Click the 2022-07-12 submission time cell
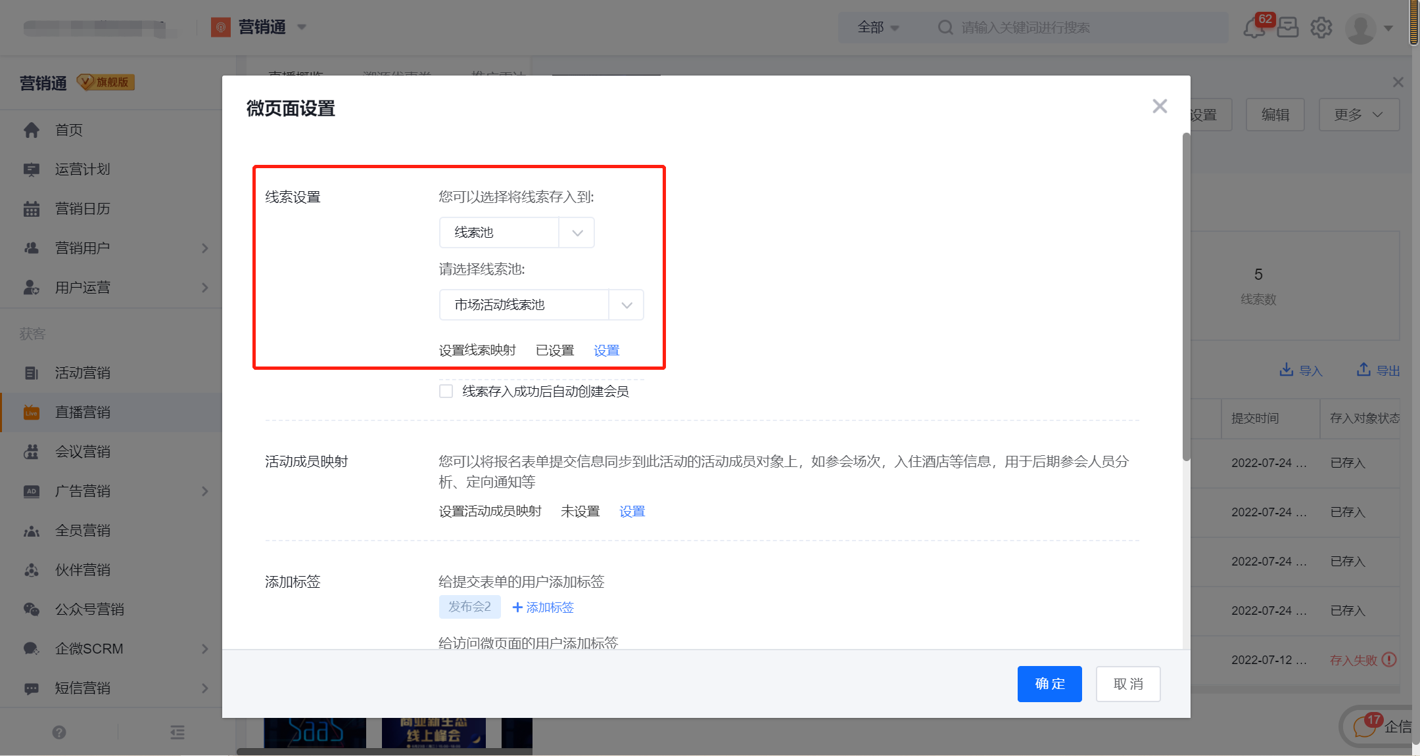Screen dimensions: 1420x756 (1269, 660)
